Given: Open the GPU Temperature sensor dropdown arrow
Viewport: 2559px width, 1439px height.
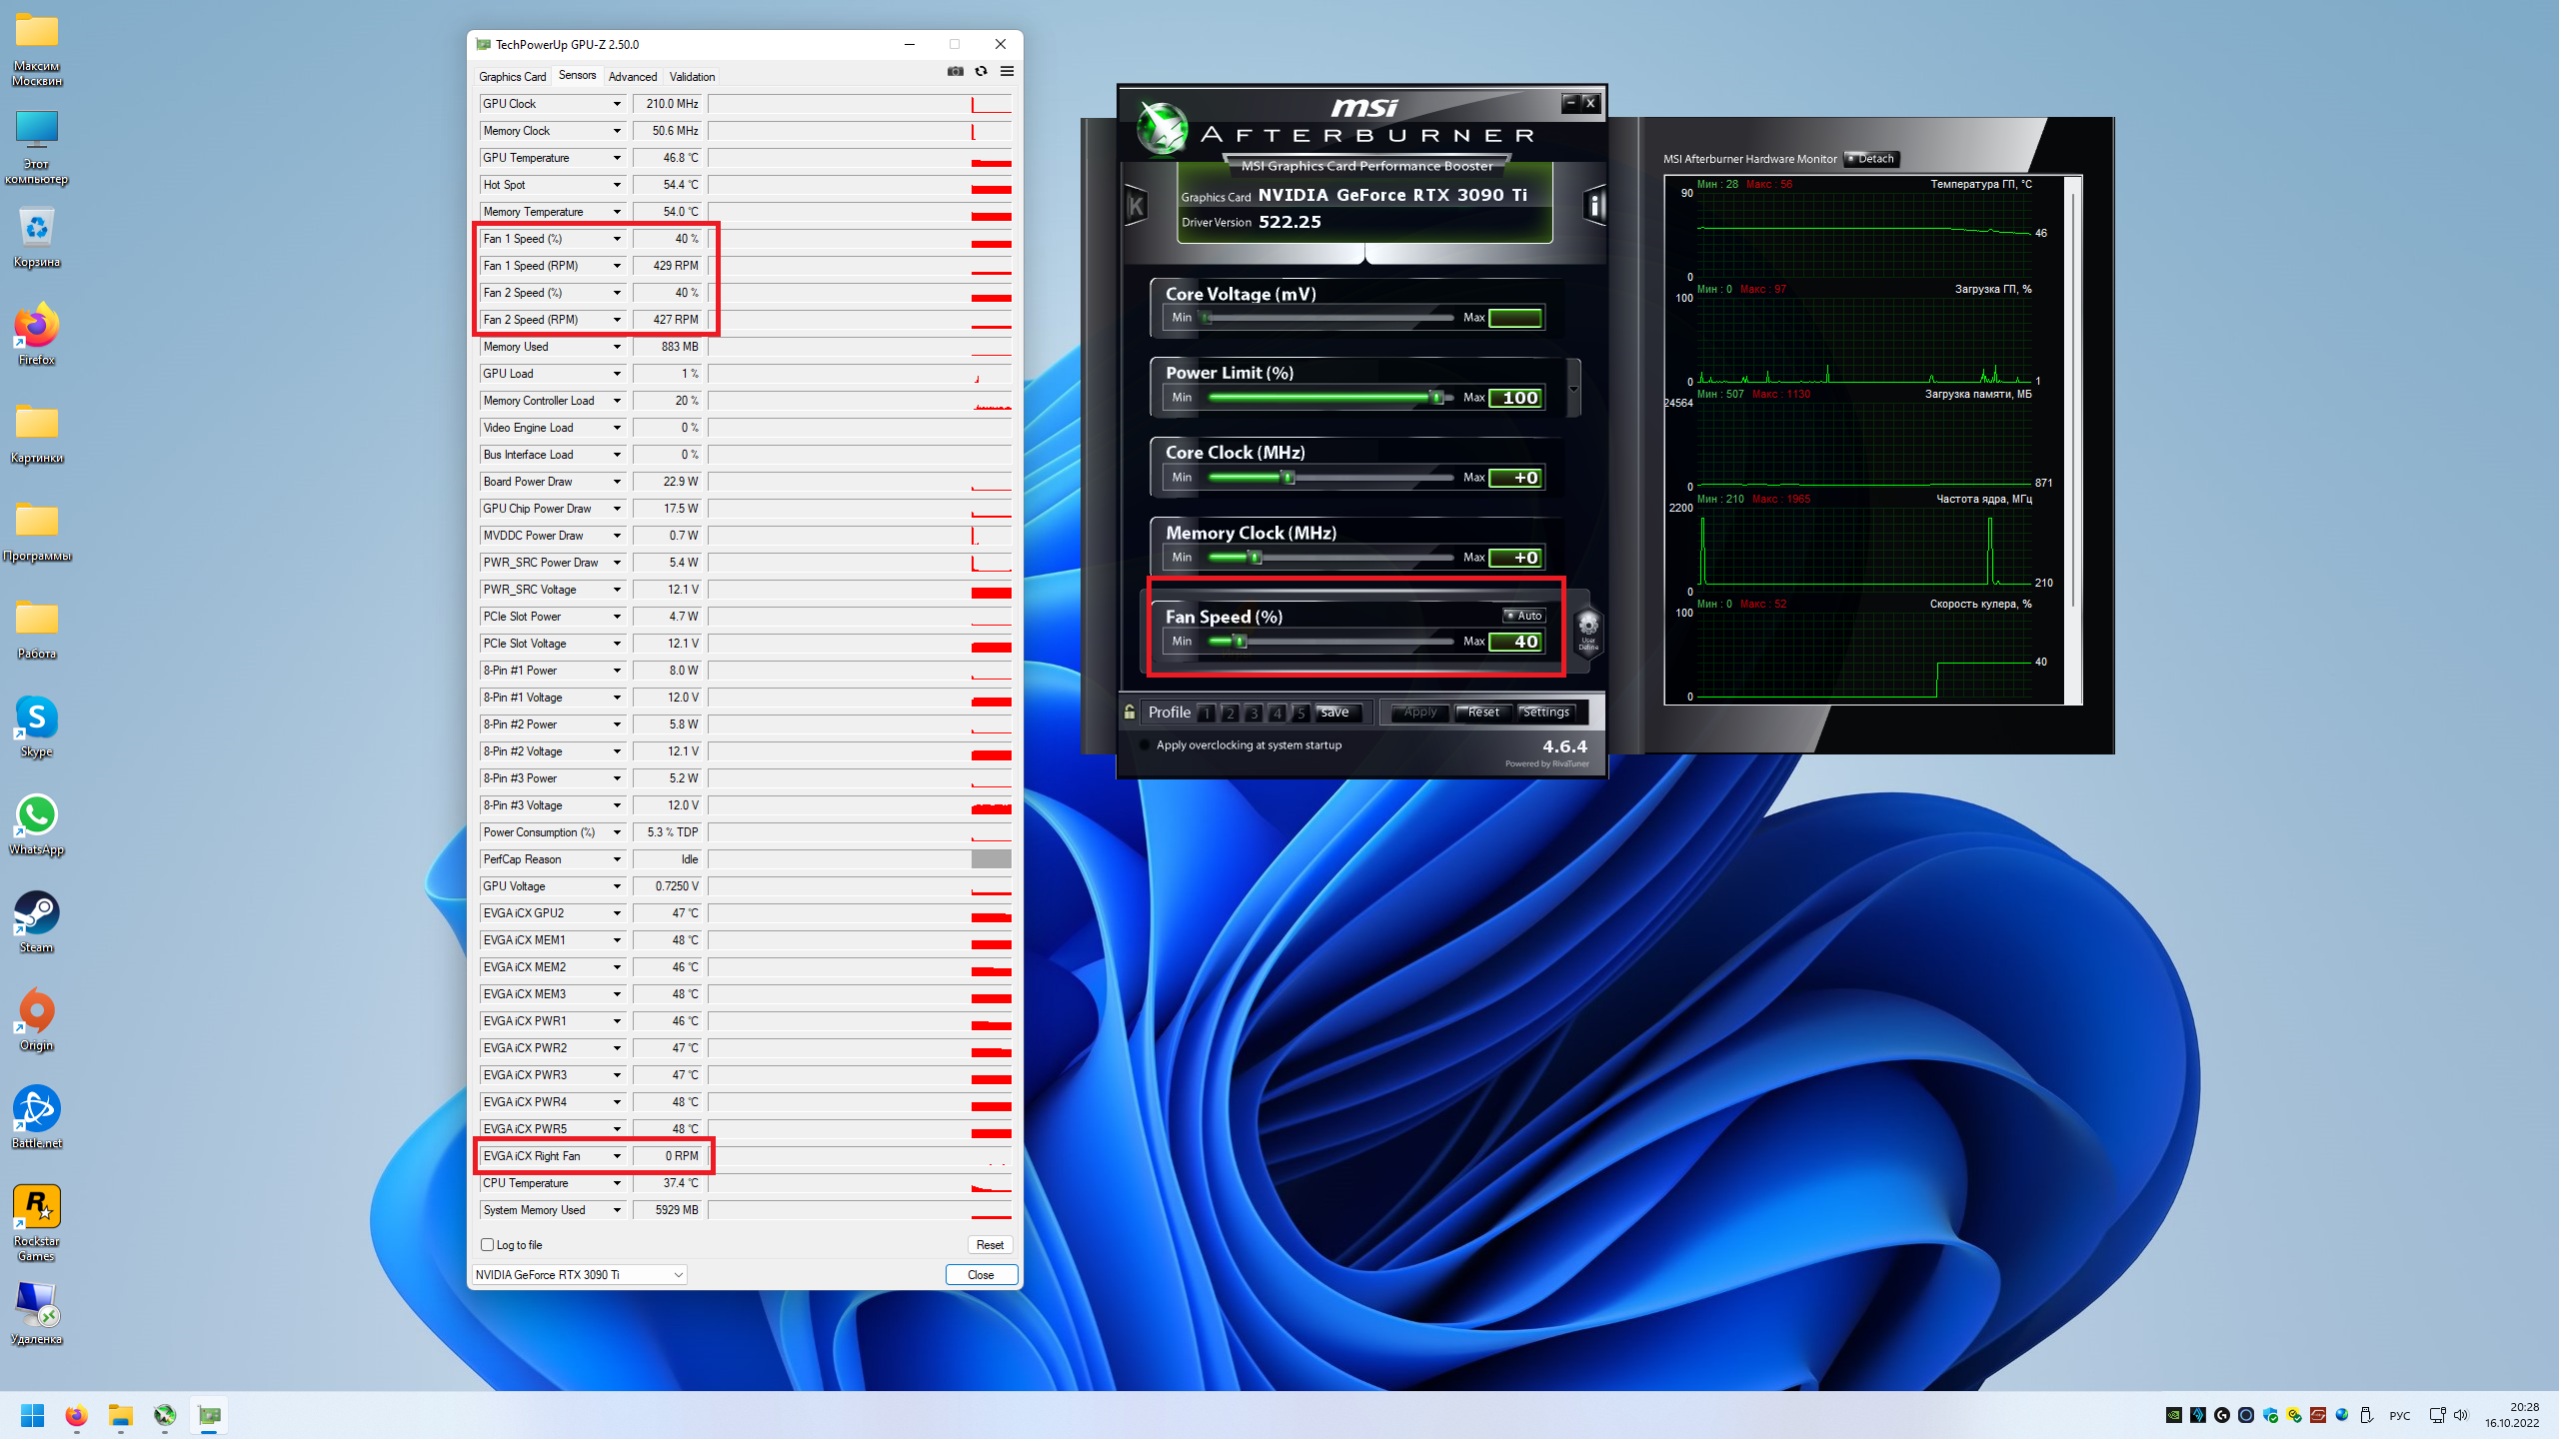Looking at the screenshot, I should tap(617, 158).
